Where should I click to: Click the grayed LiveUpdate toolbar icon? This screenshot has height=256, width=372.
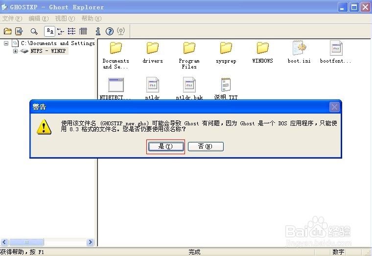click(121, 31)
